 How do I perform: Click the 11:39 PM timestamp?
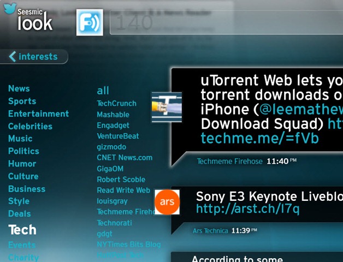(244, 230)
